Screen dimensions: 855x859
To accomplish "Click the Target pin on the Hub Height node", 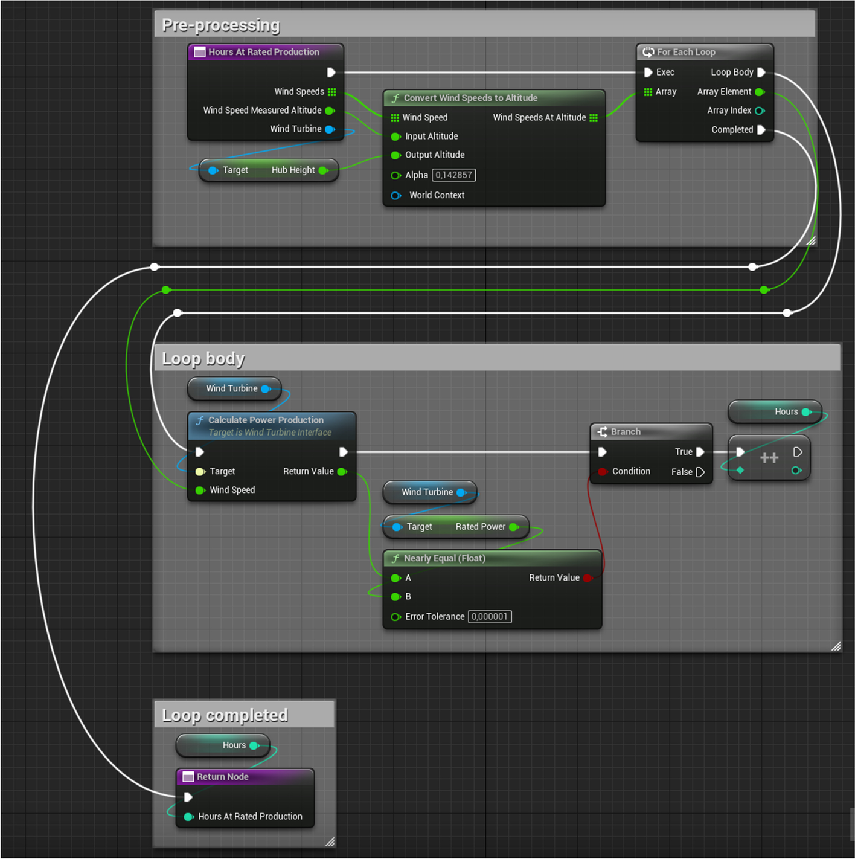I will [213, 170].
